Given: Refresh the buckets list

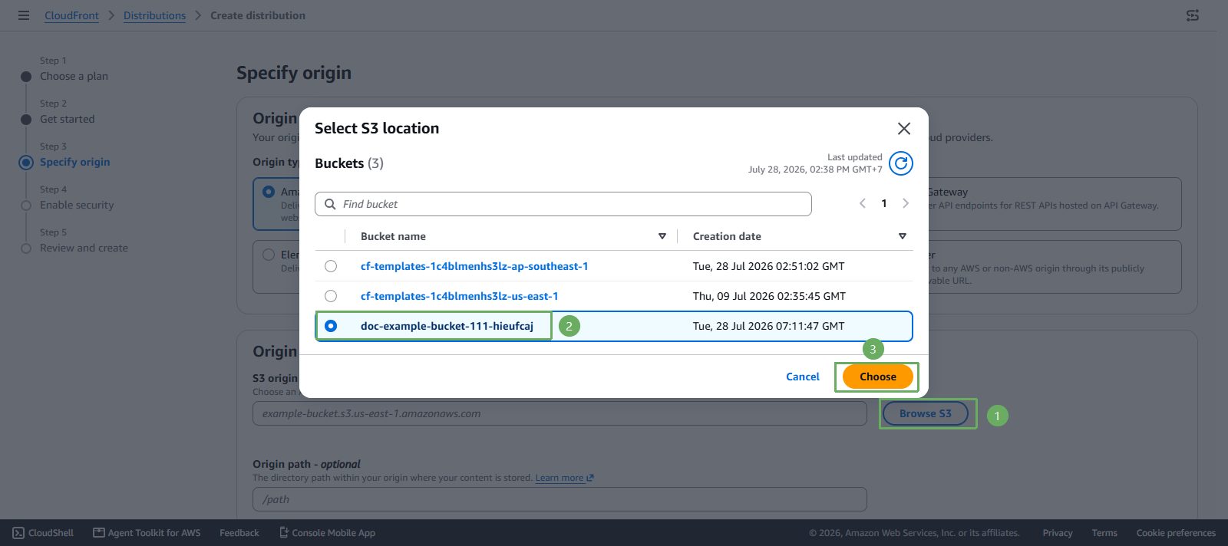Looking at the screenshot, I should point(901,163).
